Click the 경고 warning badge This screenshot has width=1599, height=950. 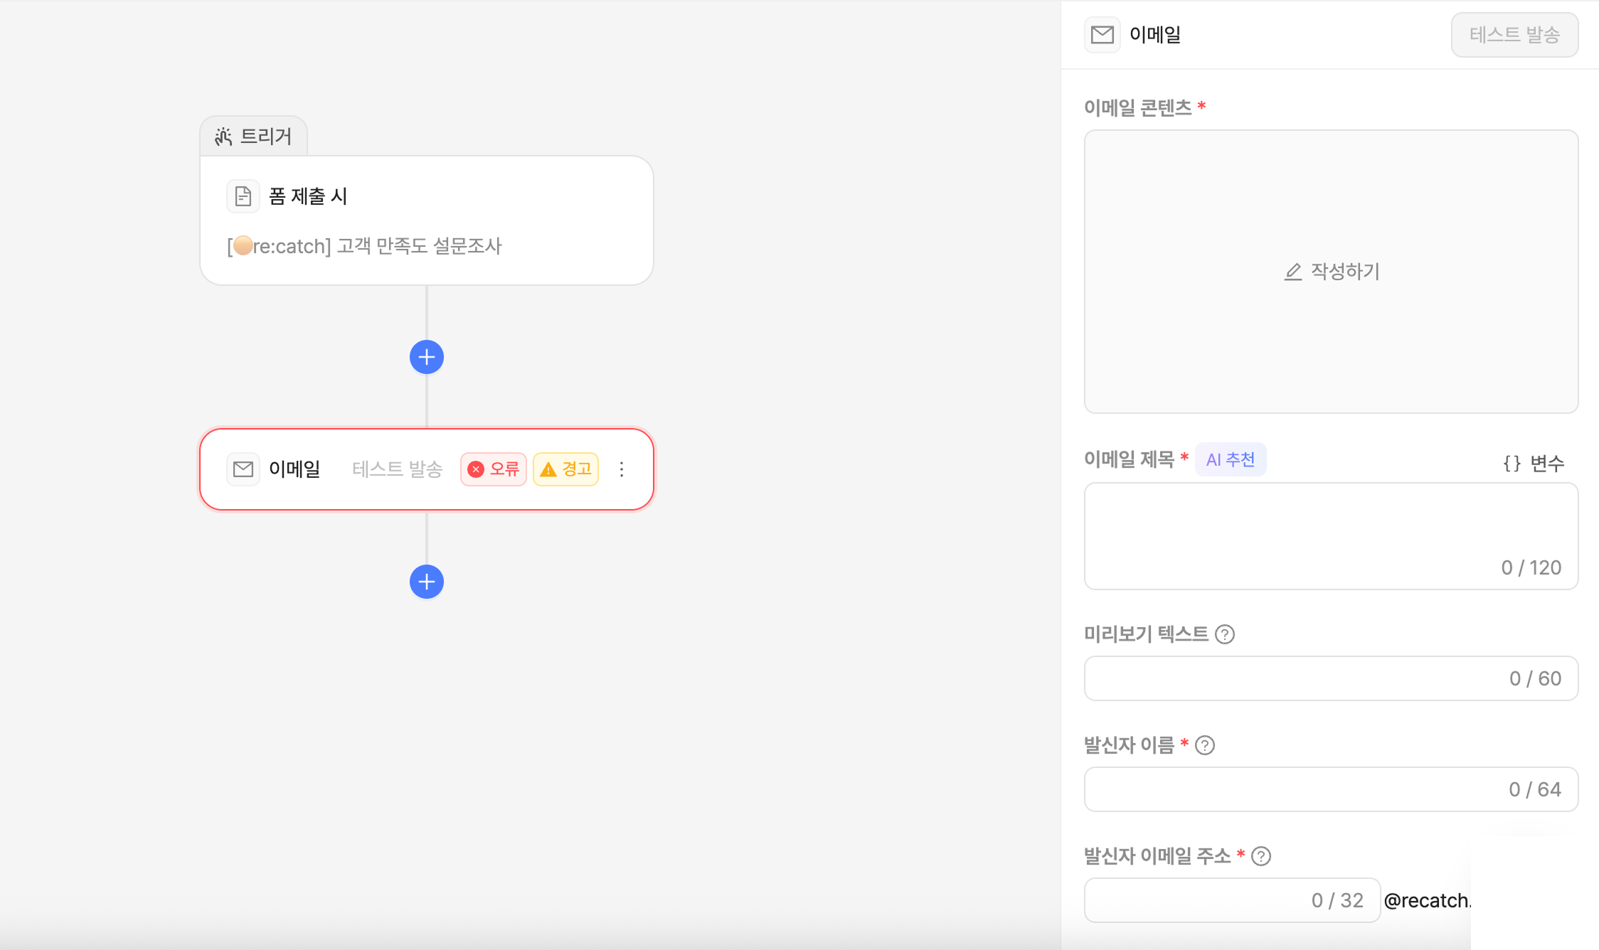click(566, 469)
